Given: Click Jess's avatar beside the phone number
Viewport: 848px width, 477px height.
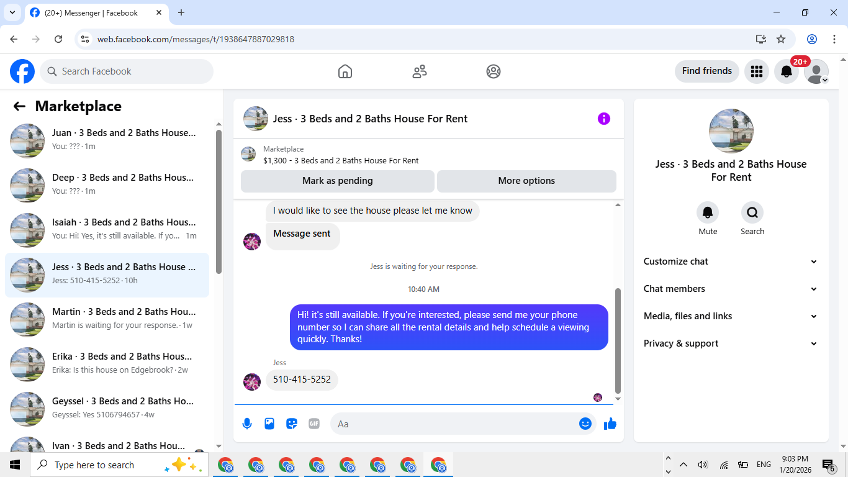Looking at the screenshot, I should point(252,382).
